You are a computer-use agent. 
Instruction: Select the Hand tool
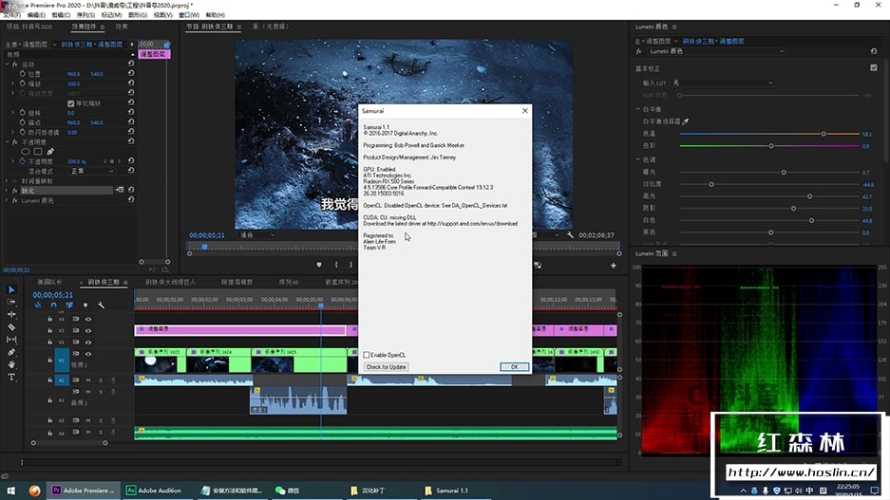tap(11, 364)
